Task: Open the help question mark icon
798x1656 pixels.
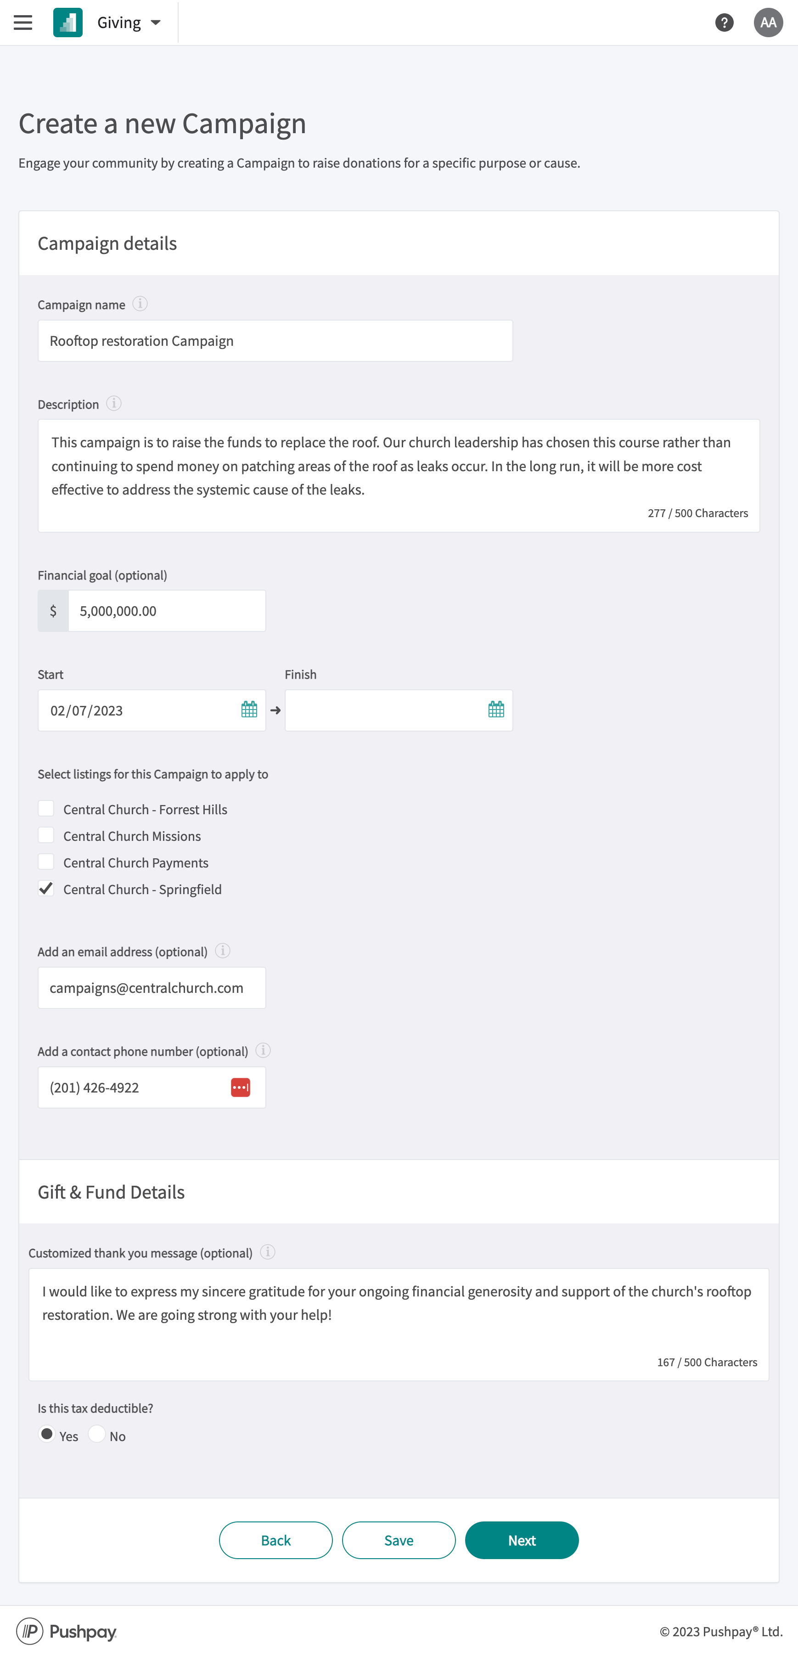Action: click(x=724, y=23)
